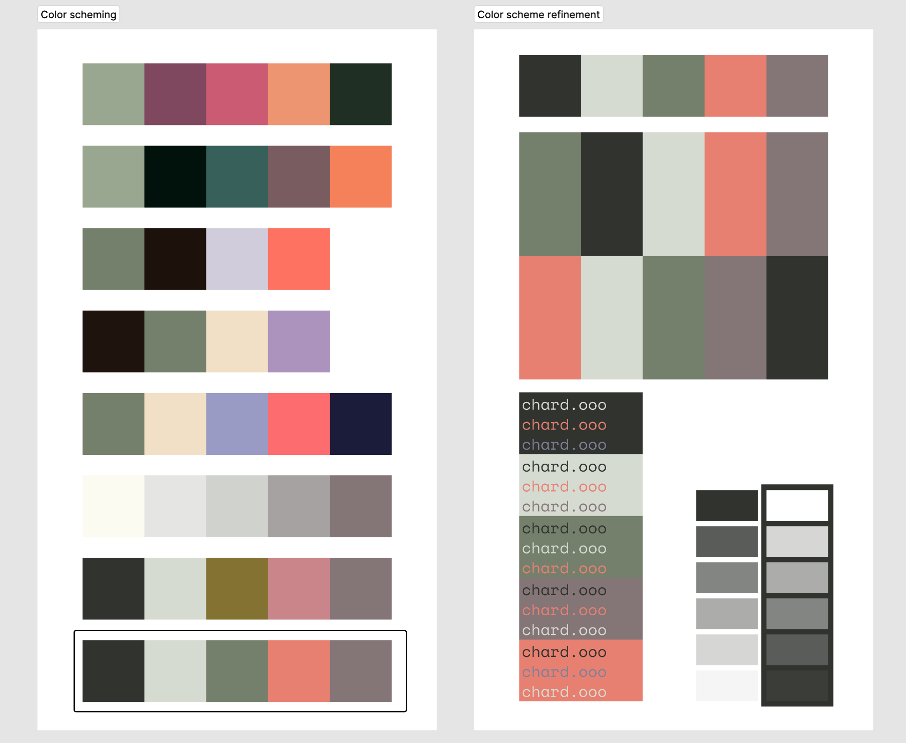Select the cream swatch in the fourth palette

(237, 341)
